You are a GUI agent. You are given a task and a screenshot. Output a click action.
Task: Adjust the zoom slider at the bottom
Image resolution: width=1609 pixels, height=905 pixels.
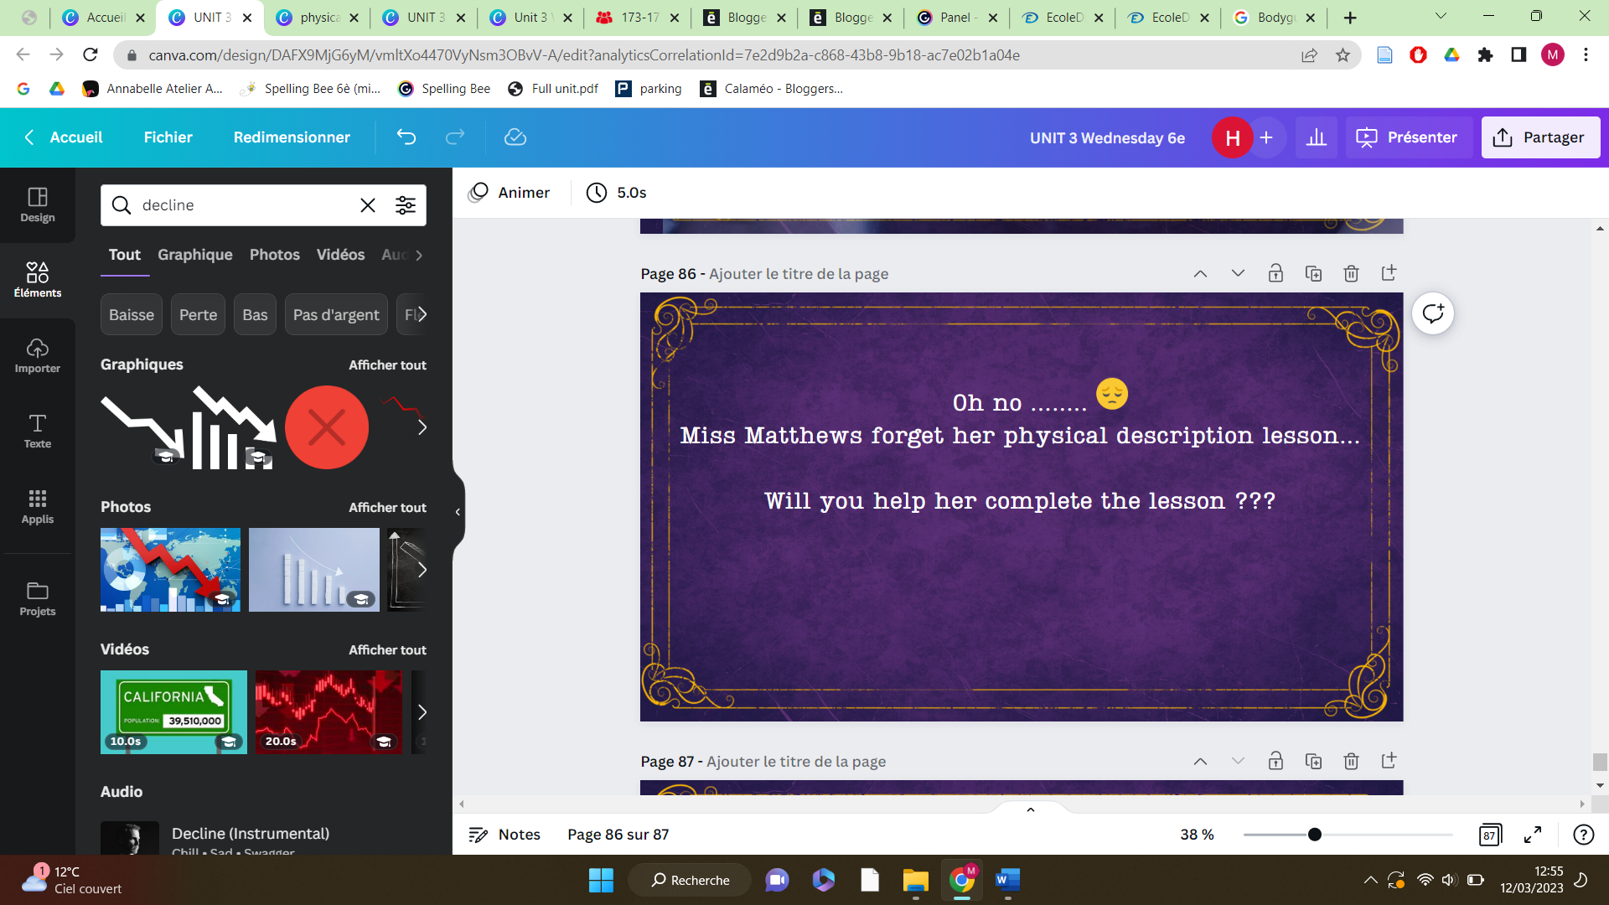click(x=1316, y=834)
